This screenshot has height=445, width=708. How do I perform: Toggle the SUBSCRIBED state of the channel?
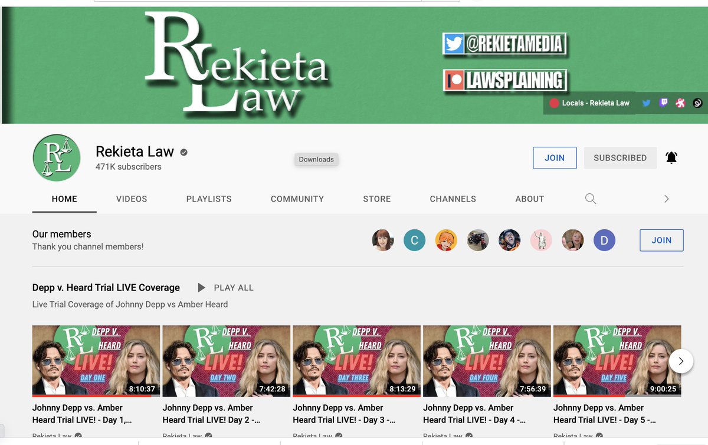pos(620,157)
